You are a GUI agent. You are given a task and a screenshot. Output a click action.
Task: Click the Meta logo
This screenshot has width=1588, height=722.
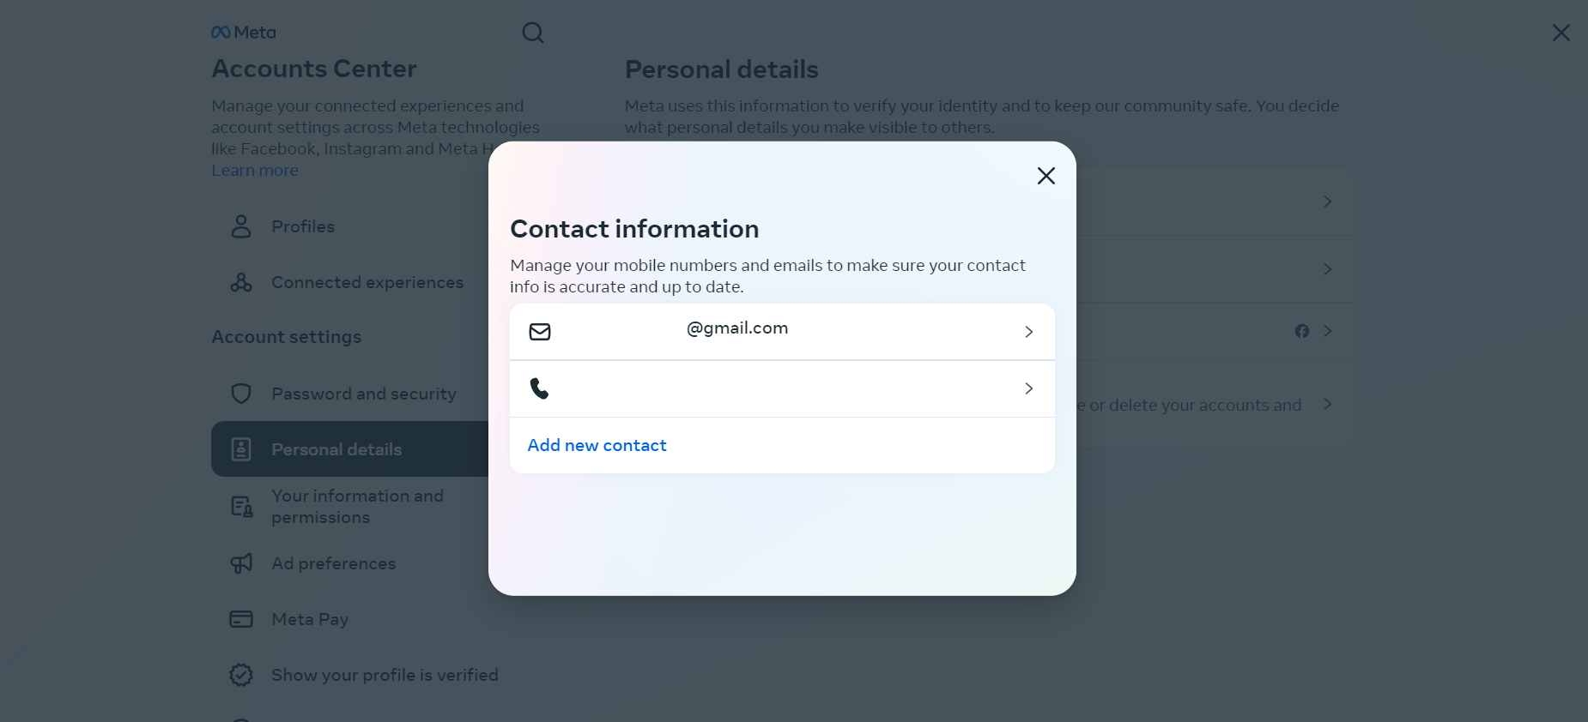244,33
